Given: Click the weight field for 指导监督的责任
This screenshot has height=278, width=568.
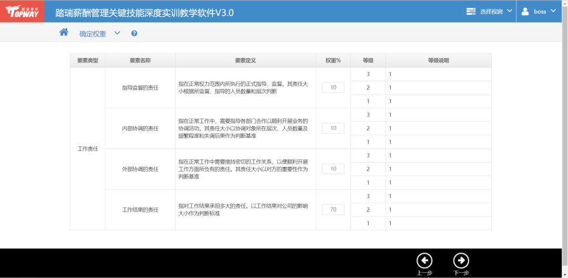Looking at the screenshot, I should click(333, 88).
